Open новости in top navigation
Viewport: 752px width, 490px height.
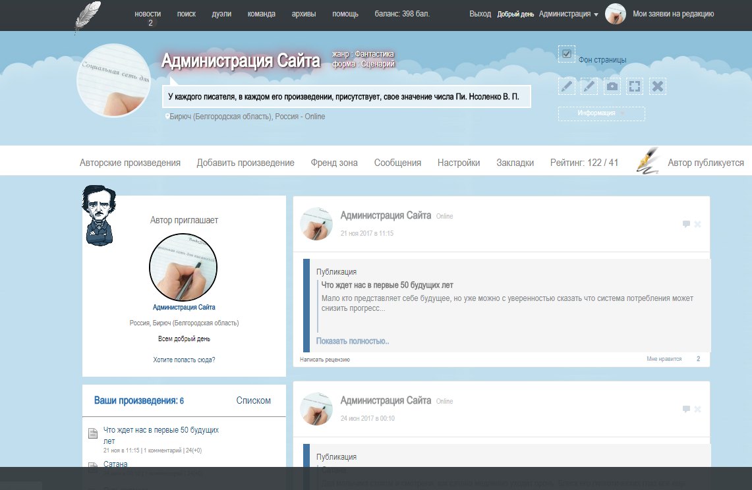click(x=148, y=14)
